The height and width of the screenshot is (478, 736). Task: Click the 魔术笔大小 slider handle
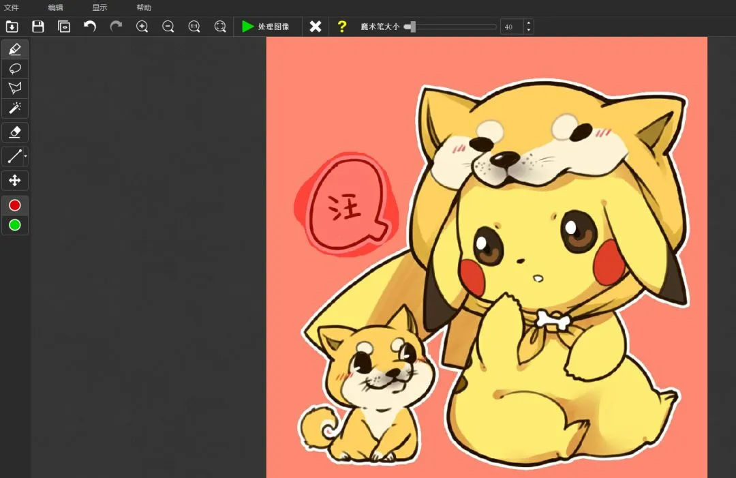coord(412,27)
